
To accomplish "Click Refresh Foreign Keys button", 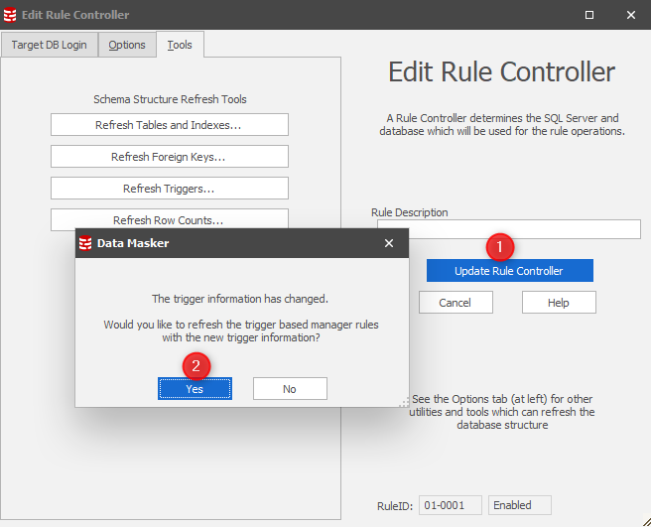I will pyautogui.click(x=169, y=157).
